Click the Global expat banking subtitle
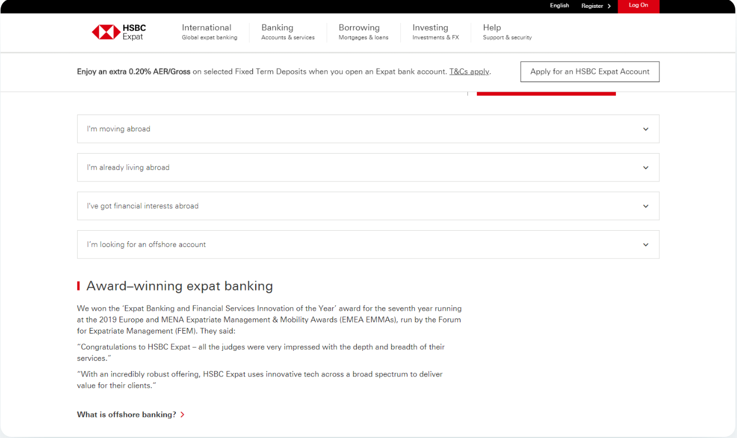The image size is (737, 438). (209, 37)
